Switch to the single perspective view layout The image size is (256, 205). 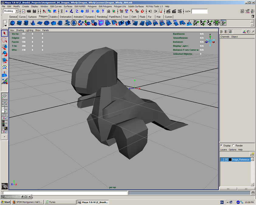[x=5, y=96]
